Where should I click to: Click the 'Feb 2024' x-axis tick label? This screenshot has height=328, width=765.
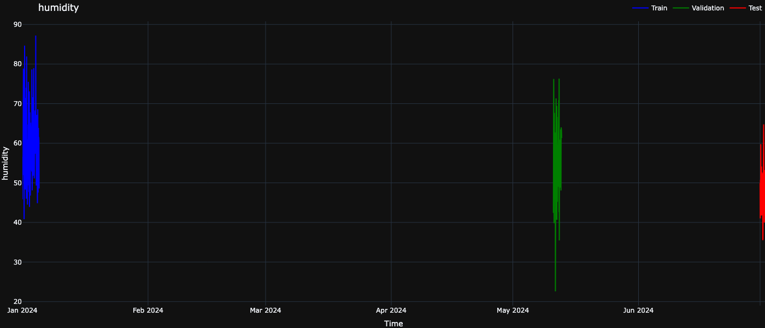click(x=148, y=311)
